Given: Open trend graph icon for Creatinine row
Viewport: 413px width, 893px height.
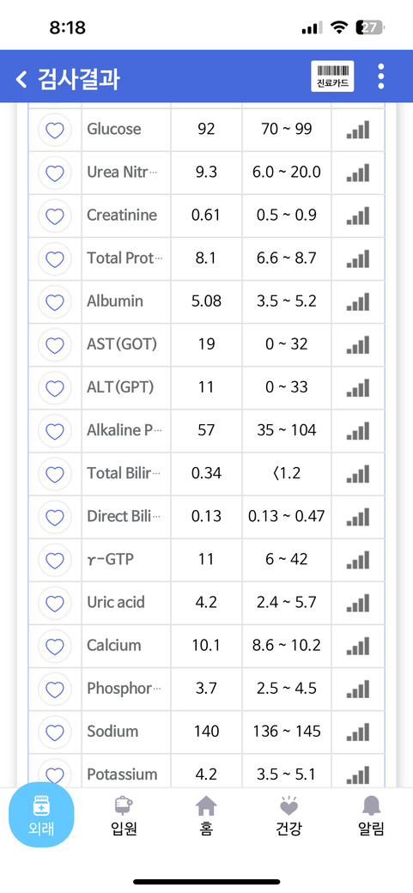Looking at the screenshot, I should point(358,216).
